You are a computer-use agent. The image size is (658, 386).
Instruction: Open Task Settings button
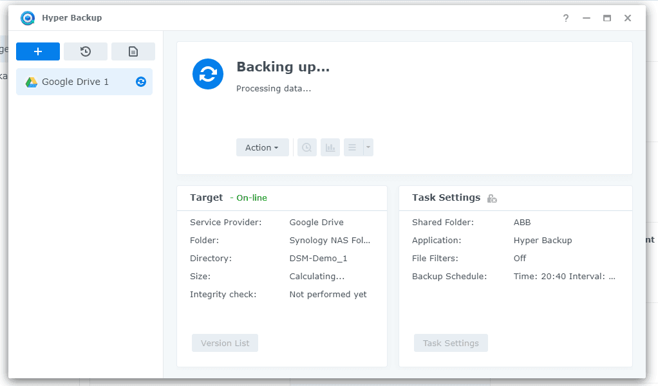(x=451, y=343)
